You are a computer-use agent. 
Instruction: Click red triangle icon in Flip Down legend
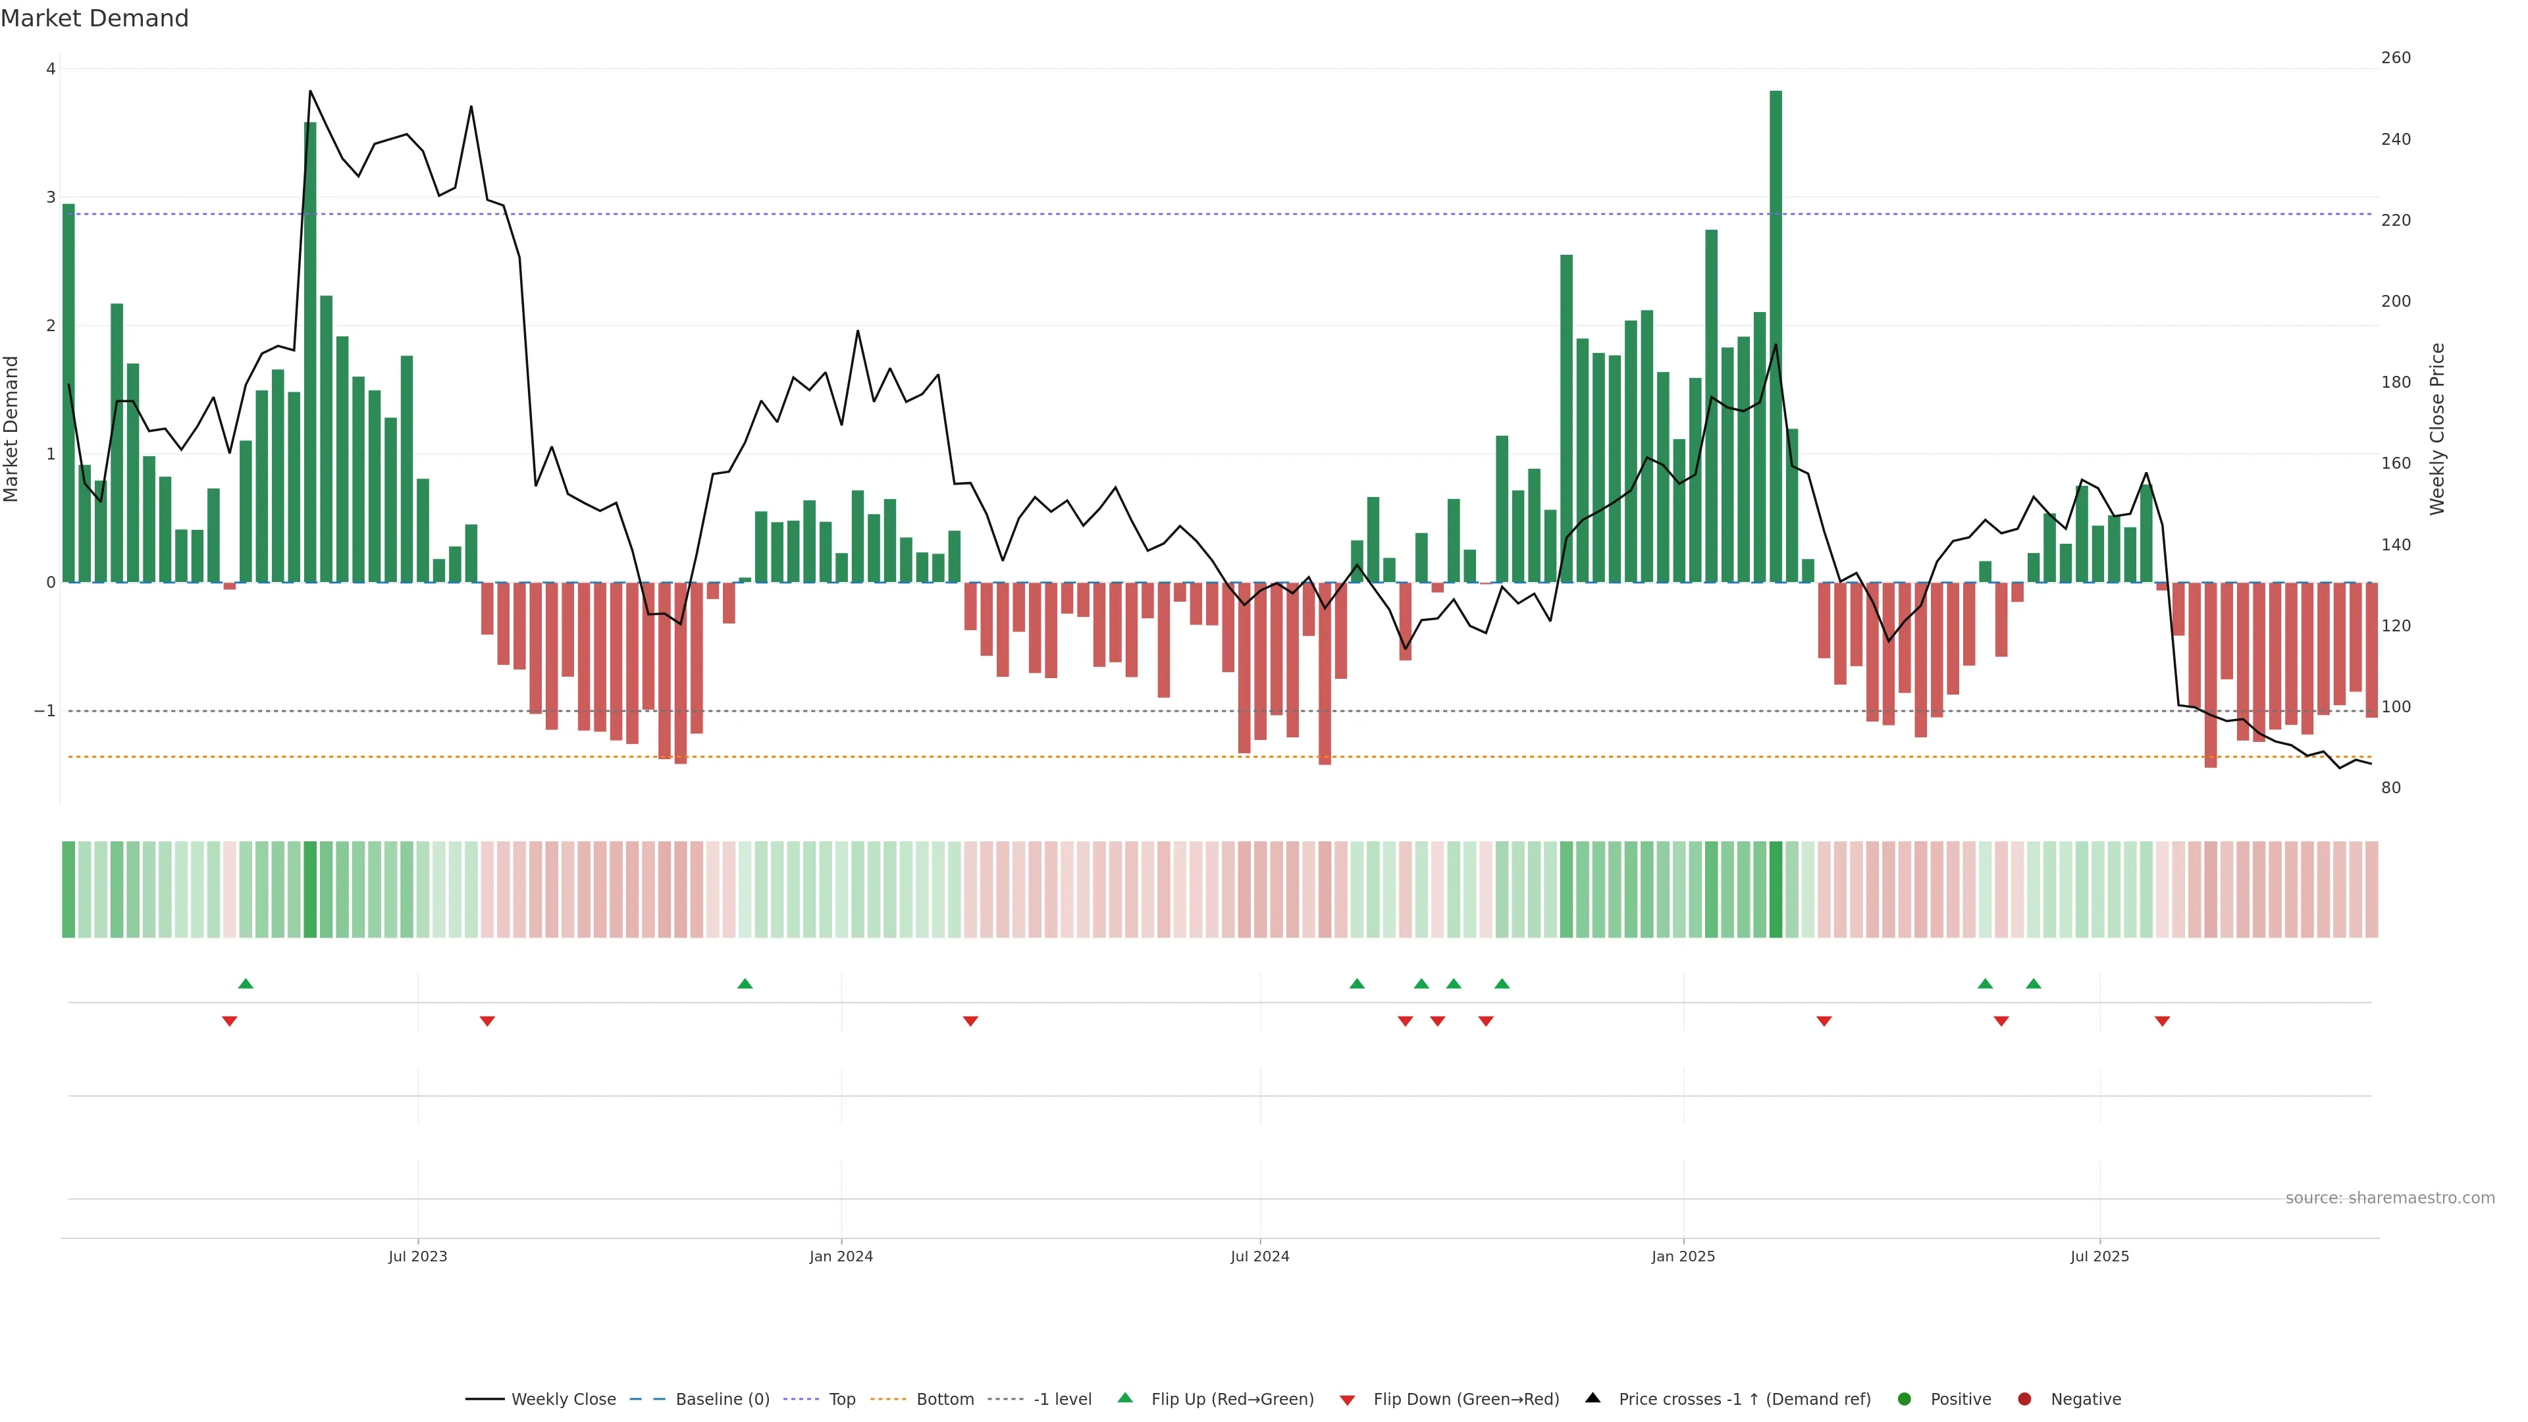[x=1348, y=1400]
